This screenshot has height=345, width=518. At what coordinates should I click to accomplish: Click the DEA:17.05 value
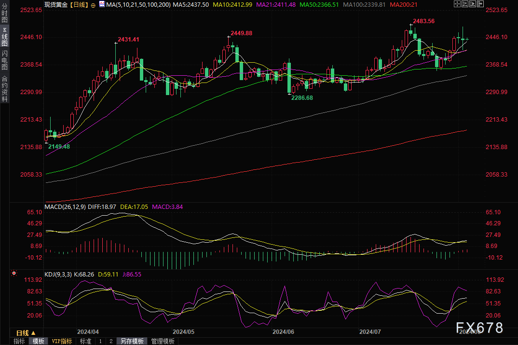pyautogui.click(x=134, y=207)
